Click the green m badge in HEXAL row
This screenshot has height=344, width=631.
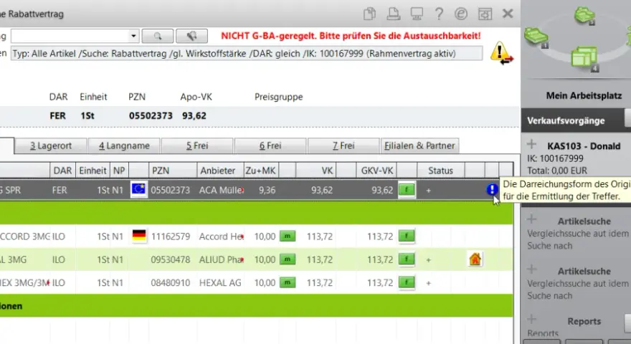[288, 283]
